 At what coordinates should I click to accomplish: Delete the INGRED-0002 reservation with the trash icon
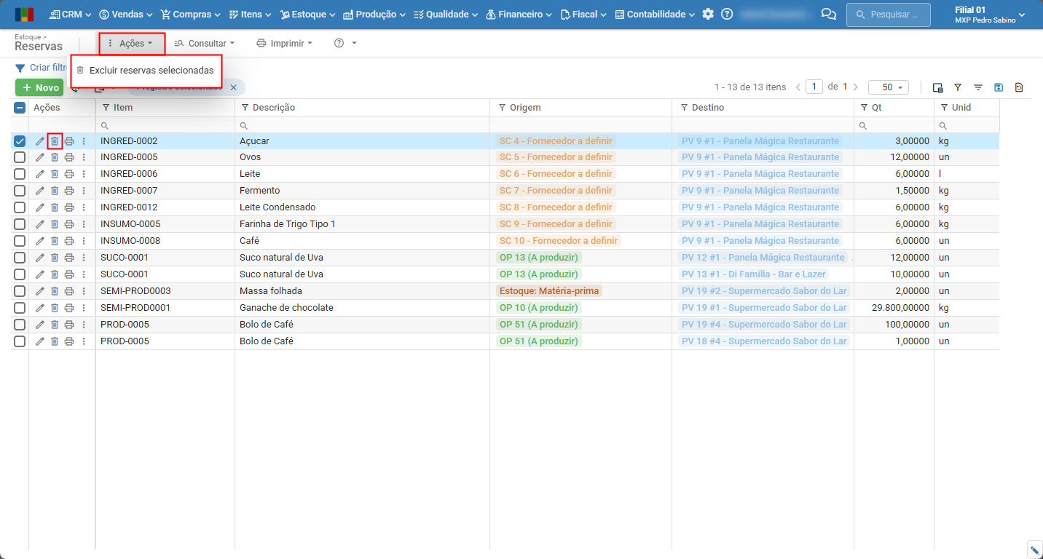click(x=55, y=141)
